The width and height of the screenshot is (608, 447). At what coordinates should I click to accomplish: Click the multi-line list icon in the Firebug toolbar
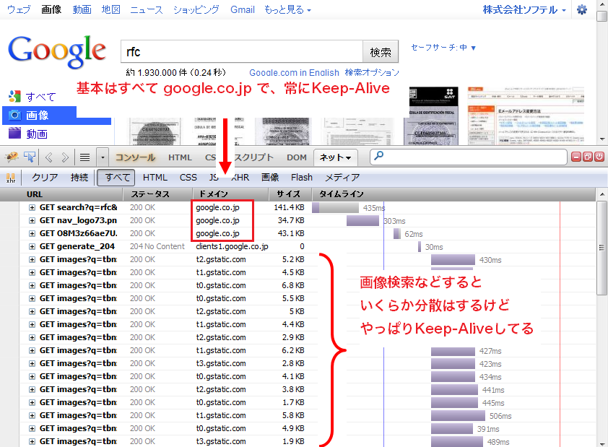[84, 157]
